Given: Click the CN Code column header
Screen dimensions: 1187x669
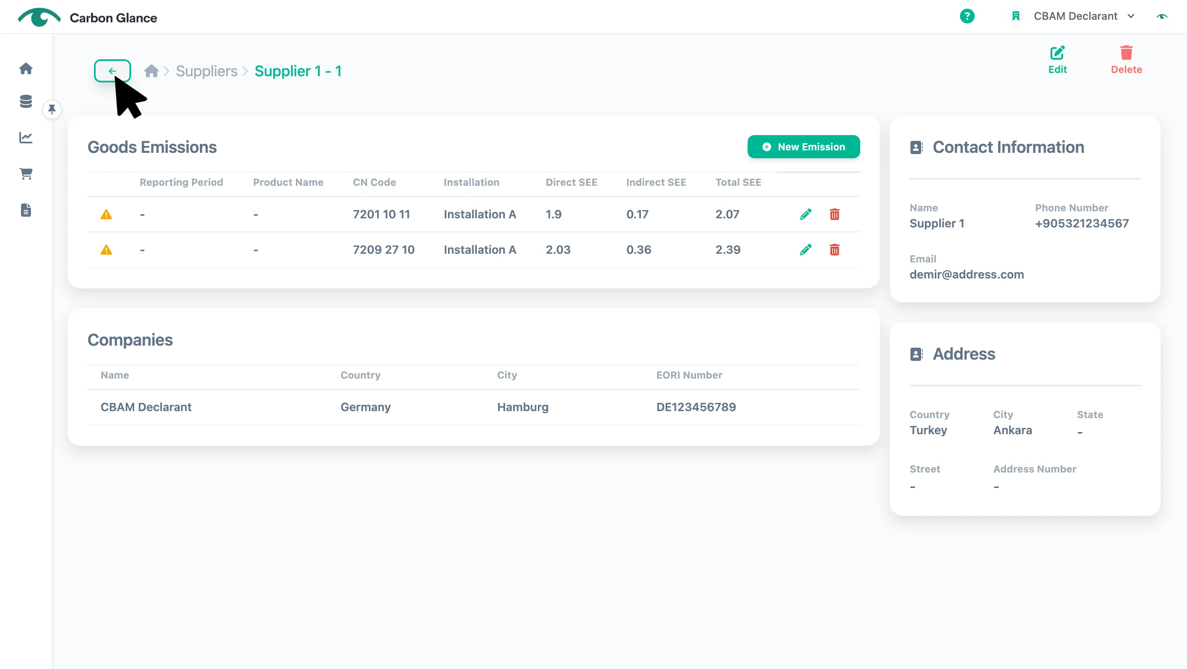Looking at the screenshot, I should pos(374,182).
